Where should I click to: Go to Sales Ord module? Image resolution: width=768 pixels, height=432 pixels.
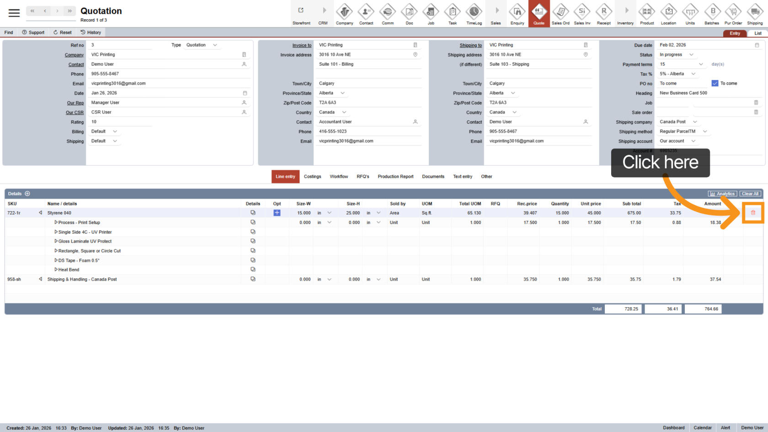tap(560, 14)
